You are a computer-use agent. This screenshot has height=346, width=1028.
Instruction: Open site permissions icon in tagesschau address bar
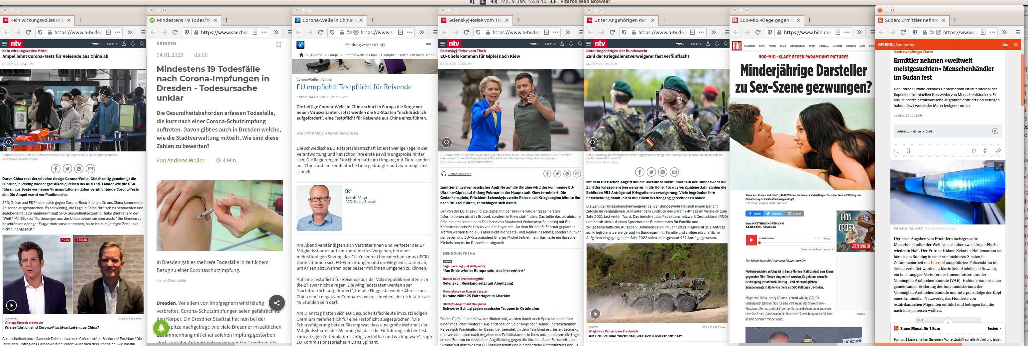pyautogui.click(x=349, y=32)
